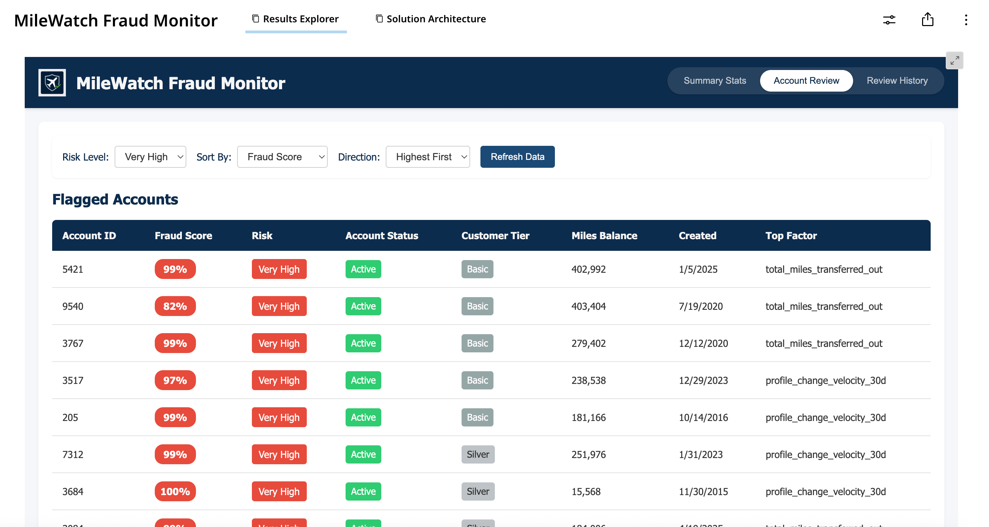Switch to the Solution Architecture tab
Screen dimensions: 989x527
[x=436, y=19]
